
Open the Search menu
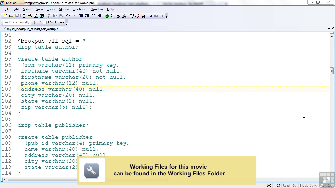(x=27, y=9)
